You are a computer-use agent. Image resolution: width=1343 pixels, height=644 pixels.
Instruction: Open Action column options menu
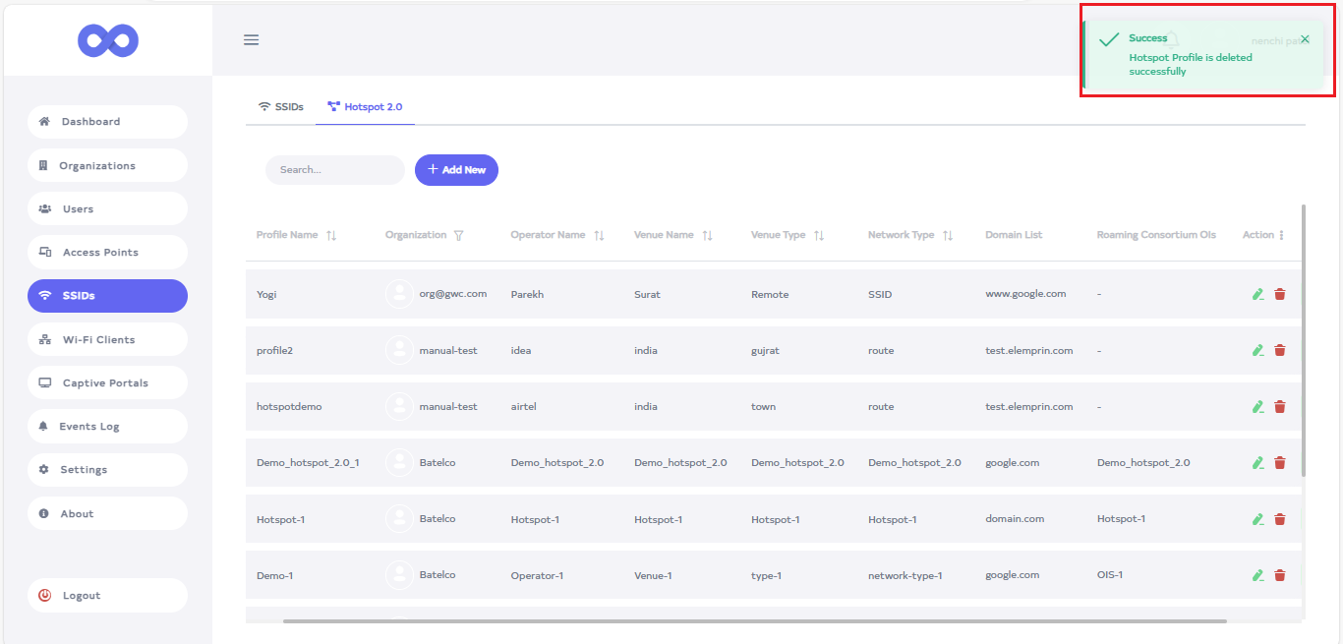(x=1281, y=236)
